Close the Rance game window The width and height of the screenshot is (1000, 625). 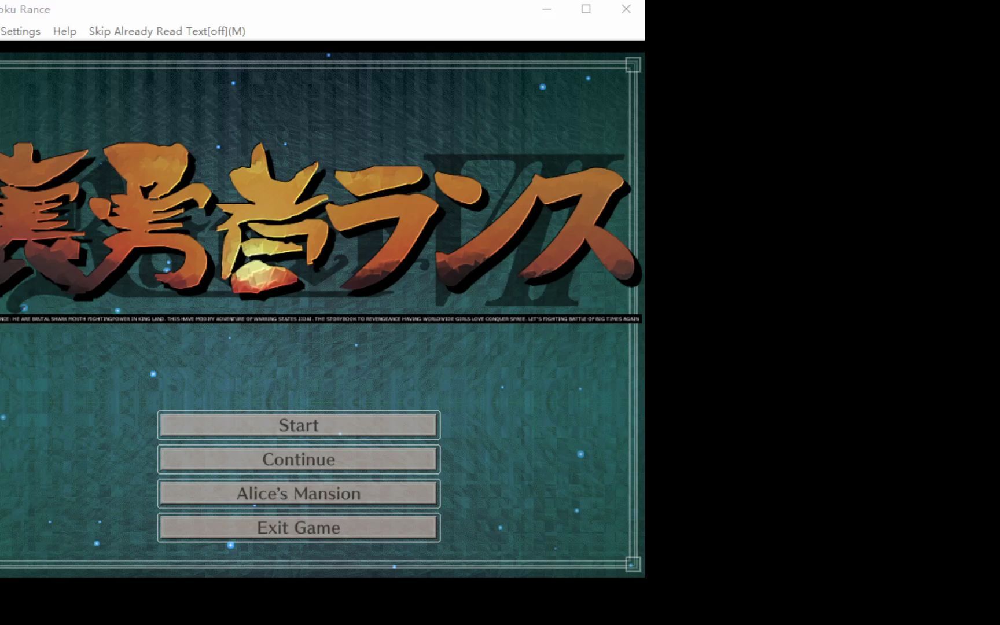(626, 9)
